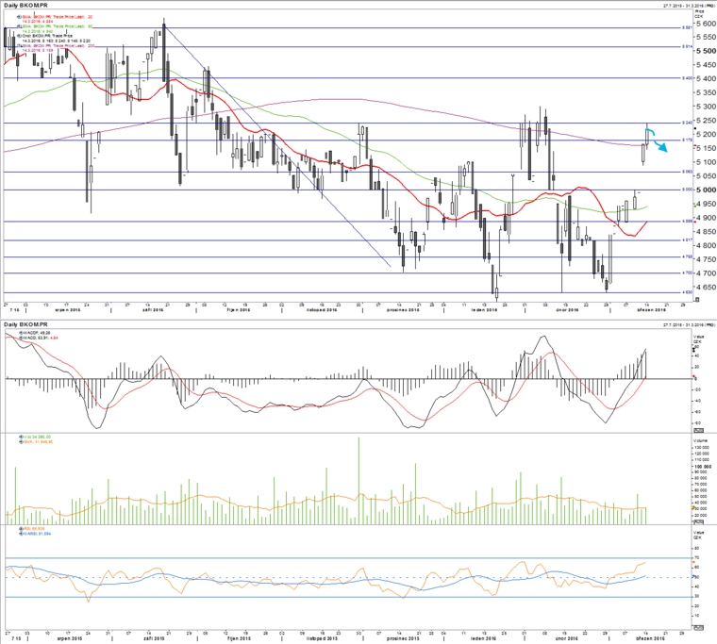The height and width of the screenshot is (644, 717).
Task: Click the Auto button below the MACD axis
Action: (698, 431)
